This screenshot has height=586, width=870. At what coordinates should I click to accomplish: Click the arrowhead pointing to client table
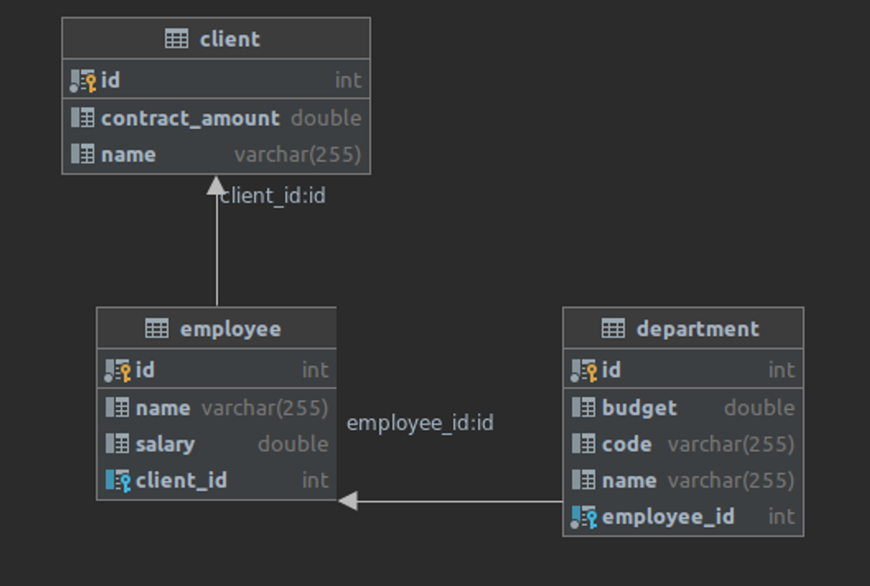(x=217, y=185)
